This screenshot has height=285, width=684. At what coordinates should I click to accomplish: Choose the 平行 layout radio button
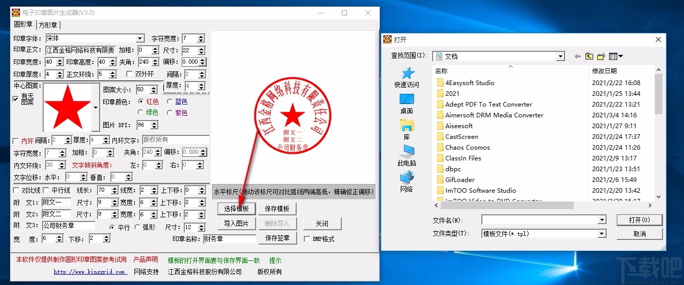[x=112, y=227]
